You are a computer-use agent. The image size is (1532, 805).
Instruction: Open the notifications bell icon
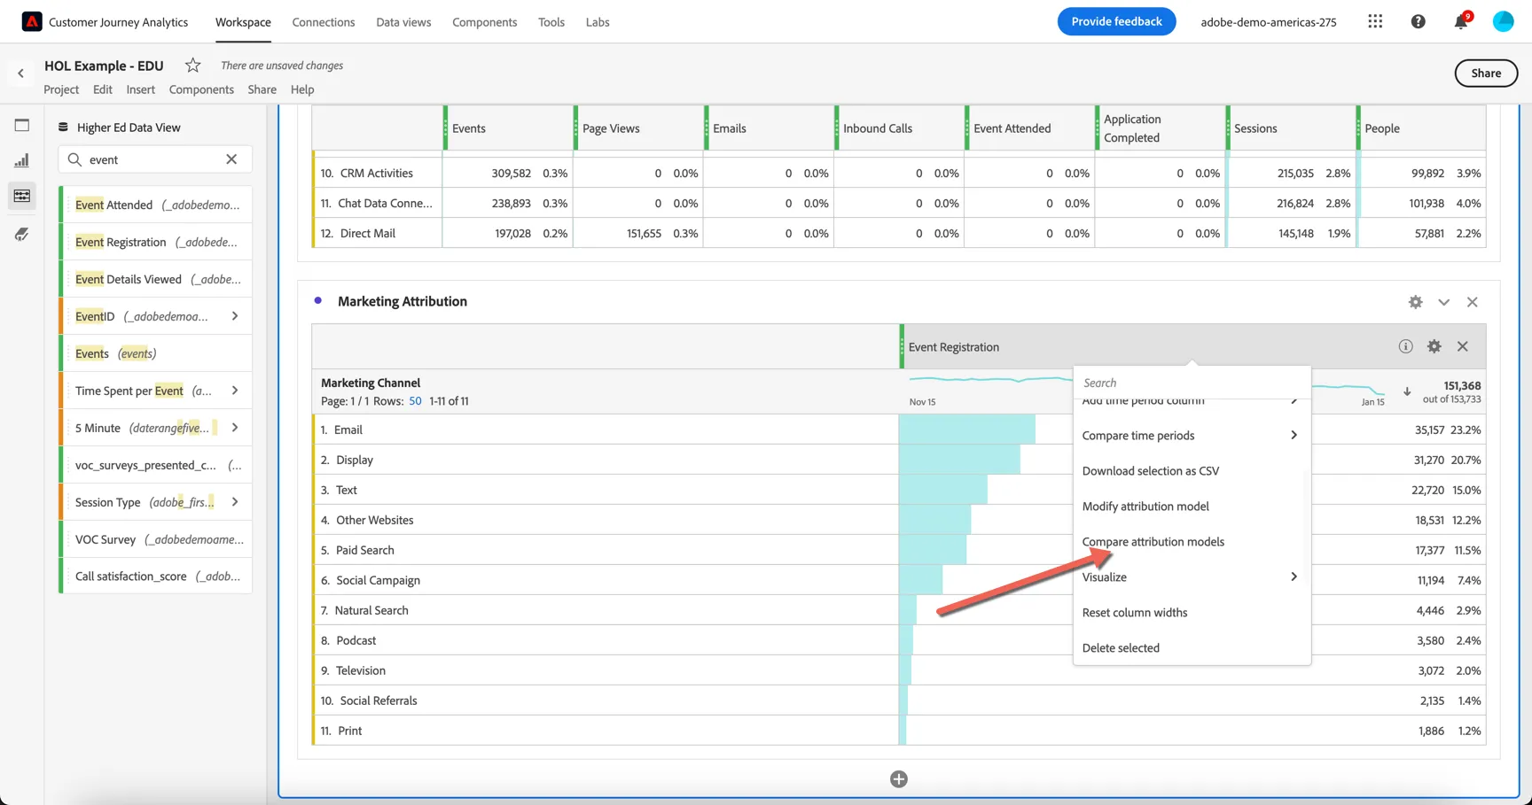1460,21
